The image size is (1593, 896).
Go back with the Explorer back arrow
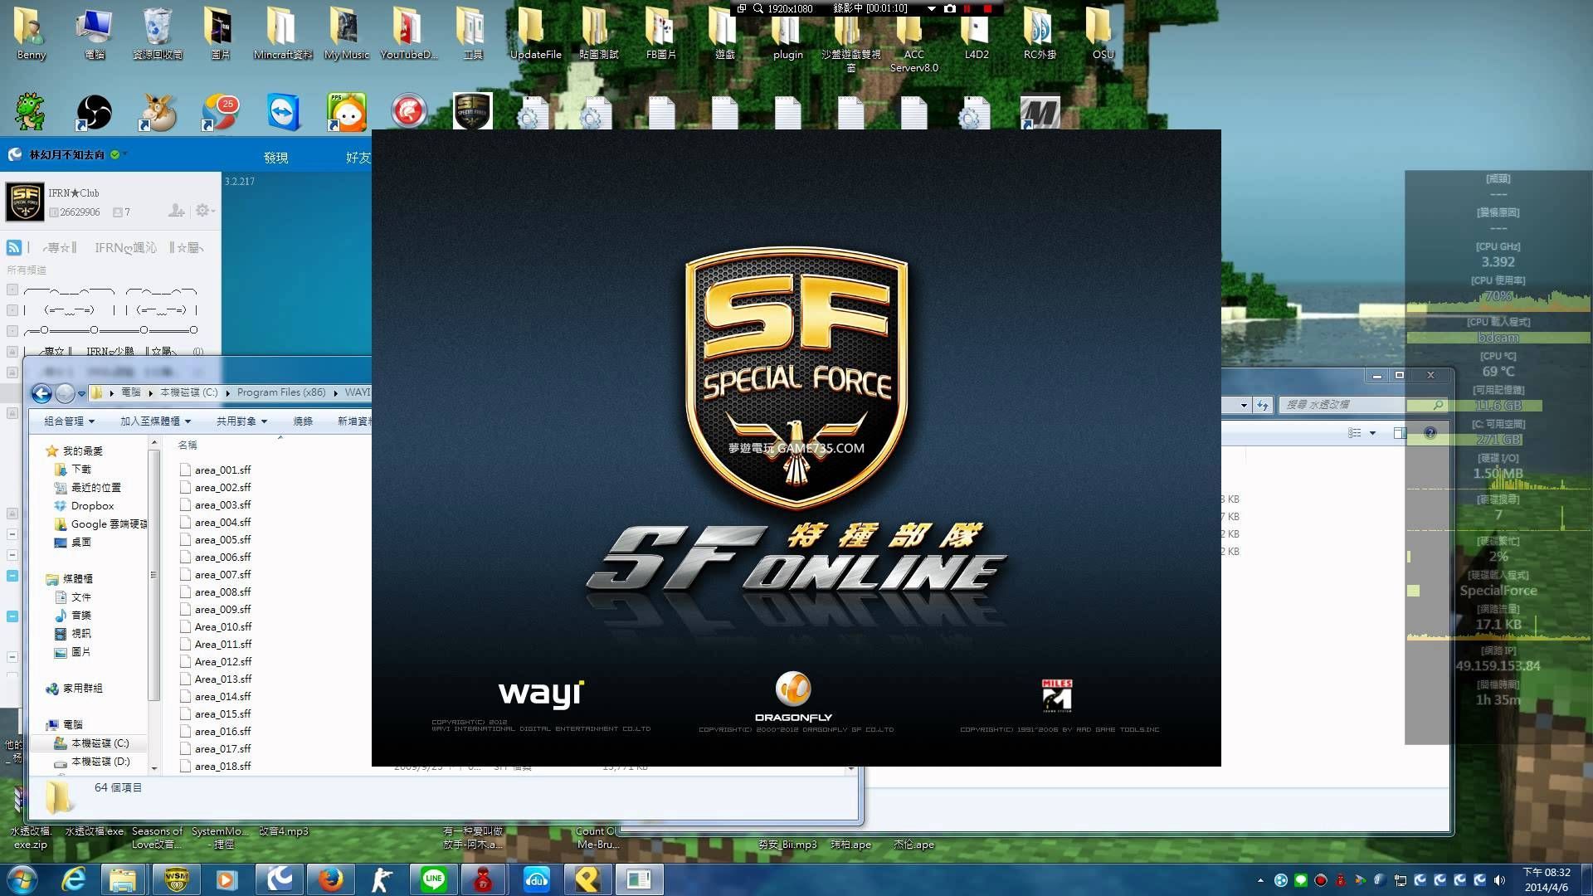(x=41, y=393)
